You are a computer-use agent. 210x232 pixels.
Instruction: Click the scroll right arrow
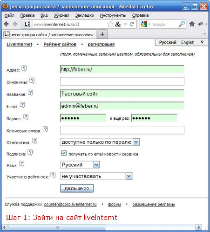199,227
